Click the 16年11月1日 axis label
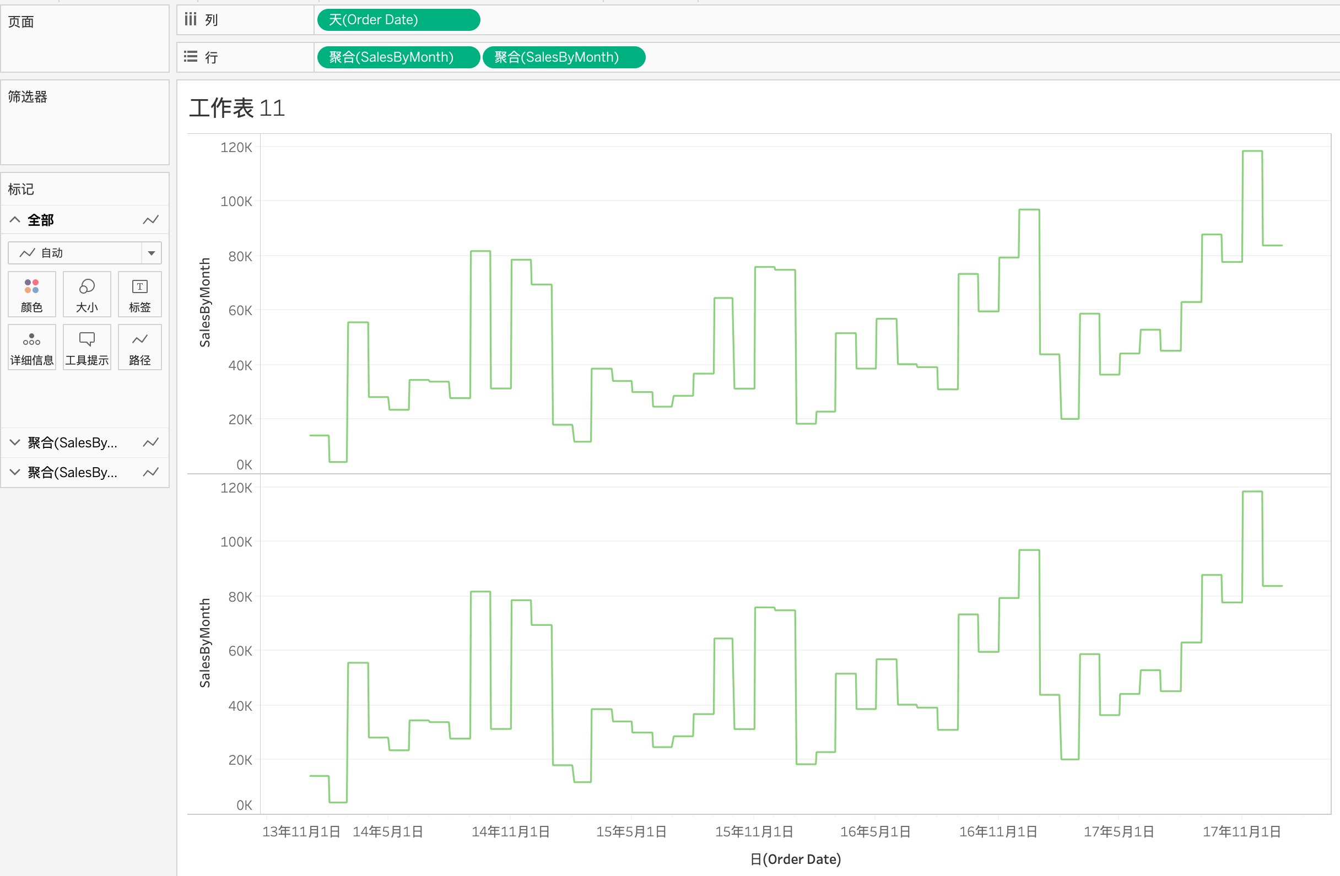 point(998,831)
